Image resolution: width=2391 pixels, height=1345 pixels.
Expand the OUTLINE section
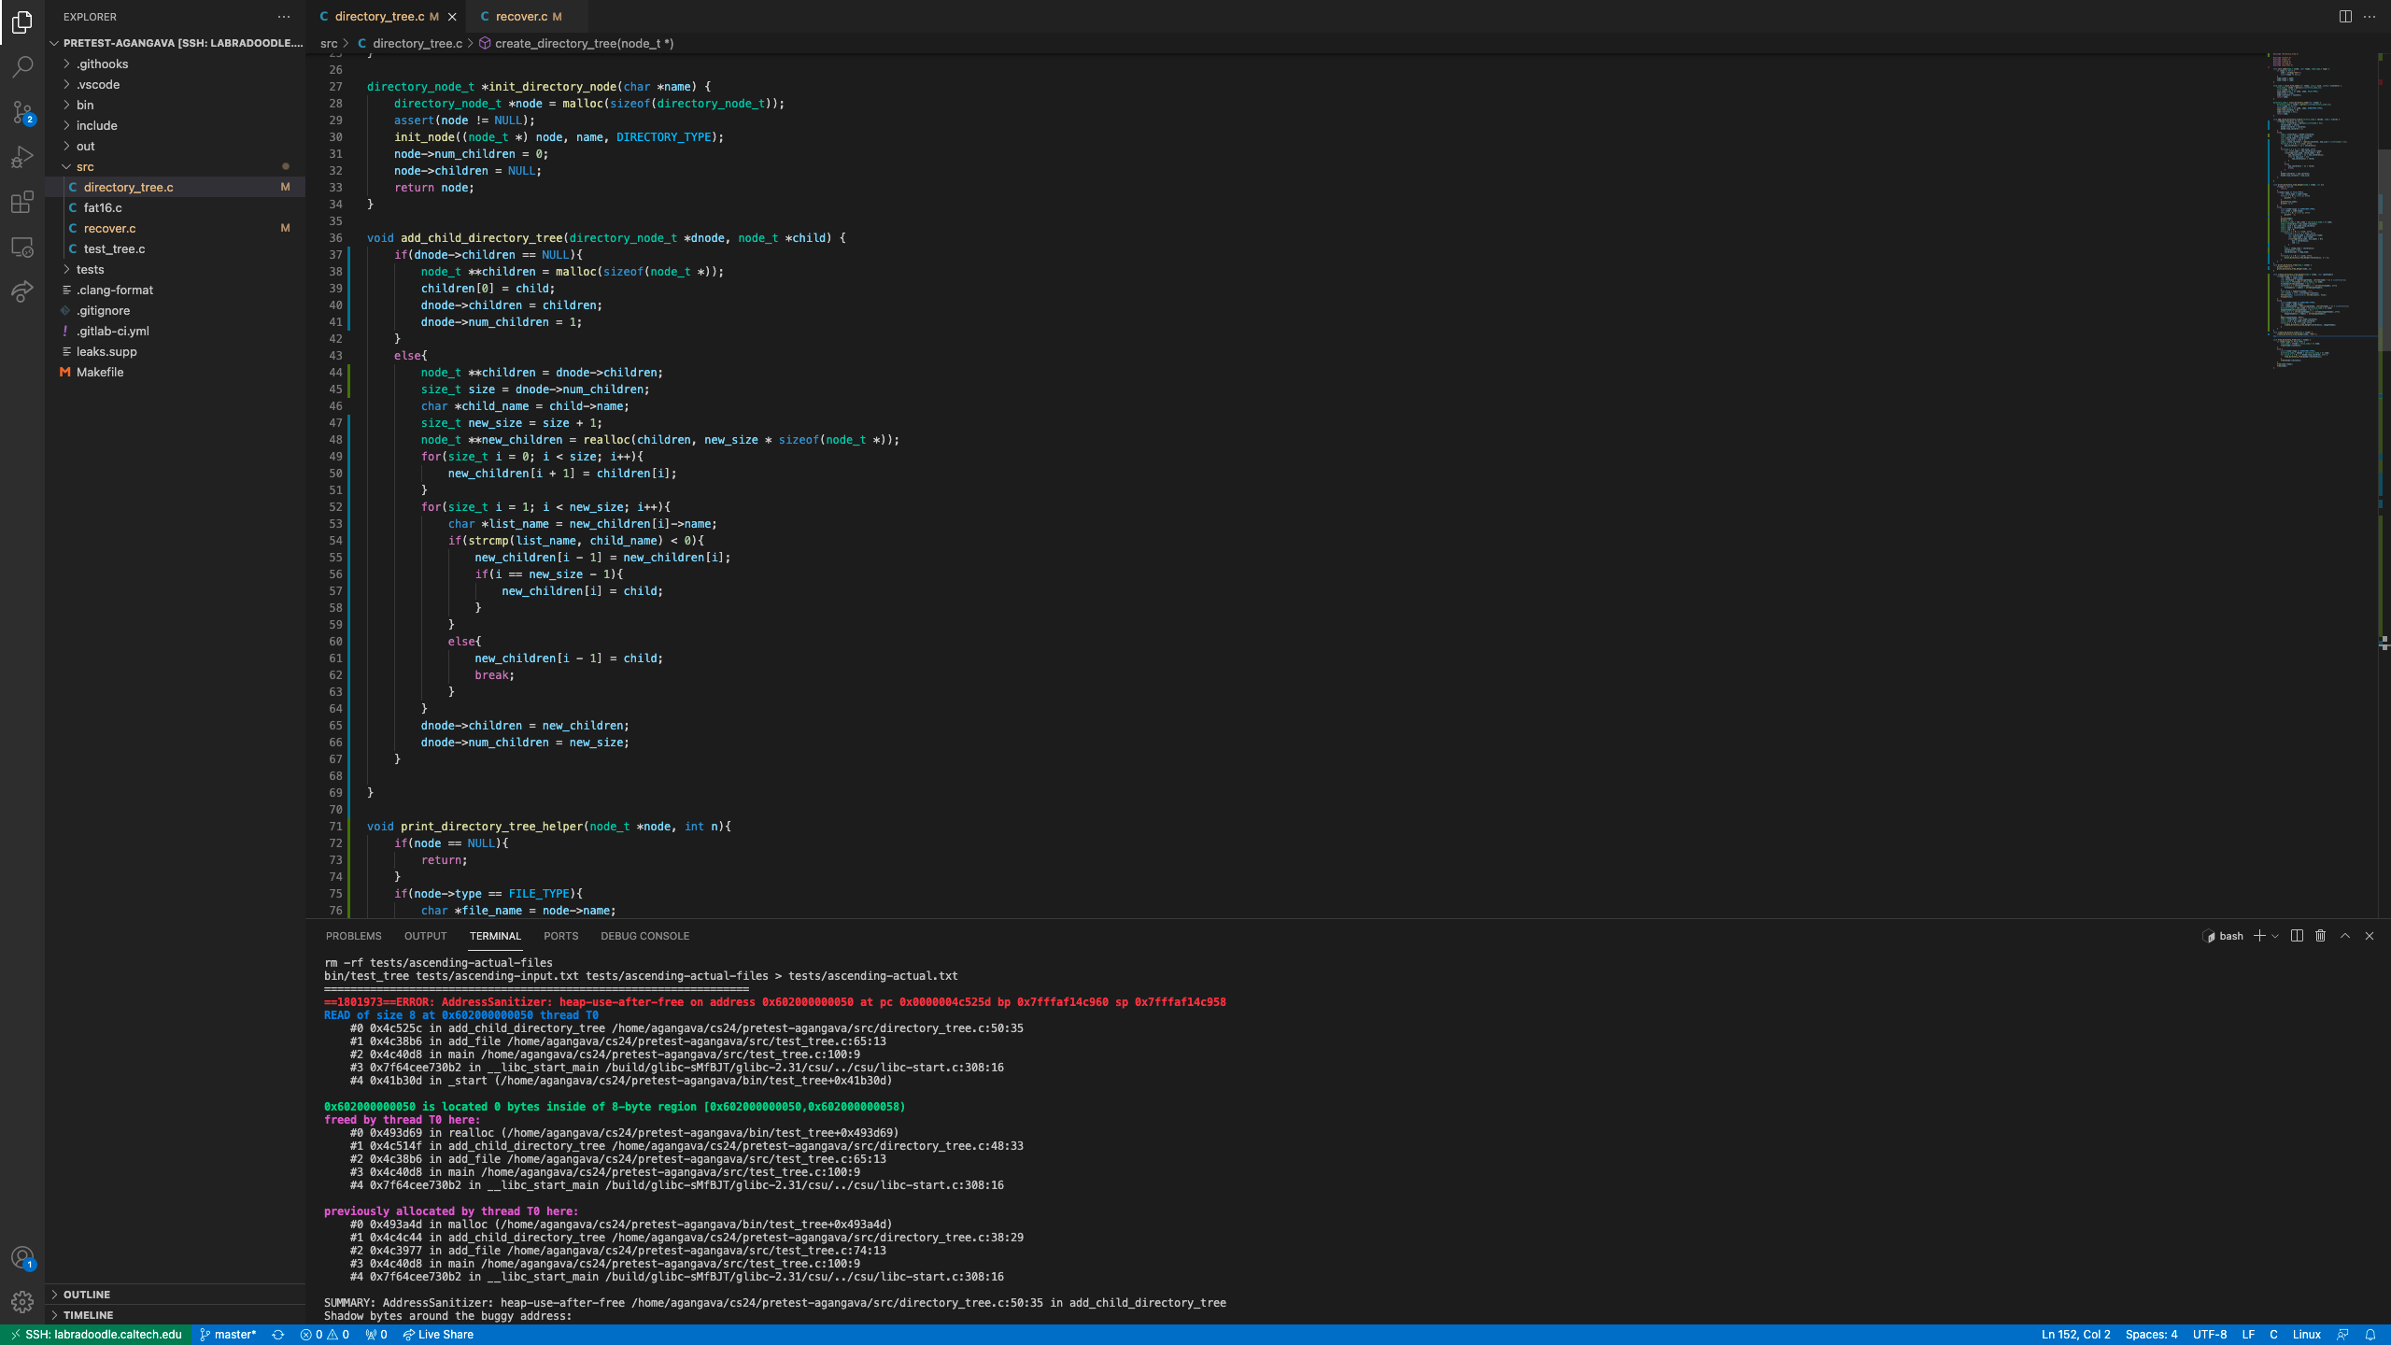pyautogui.click(x=87, y=1295)
